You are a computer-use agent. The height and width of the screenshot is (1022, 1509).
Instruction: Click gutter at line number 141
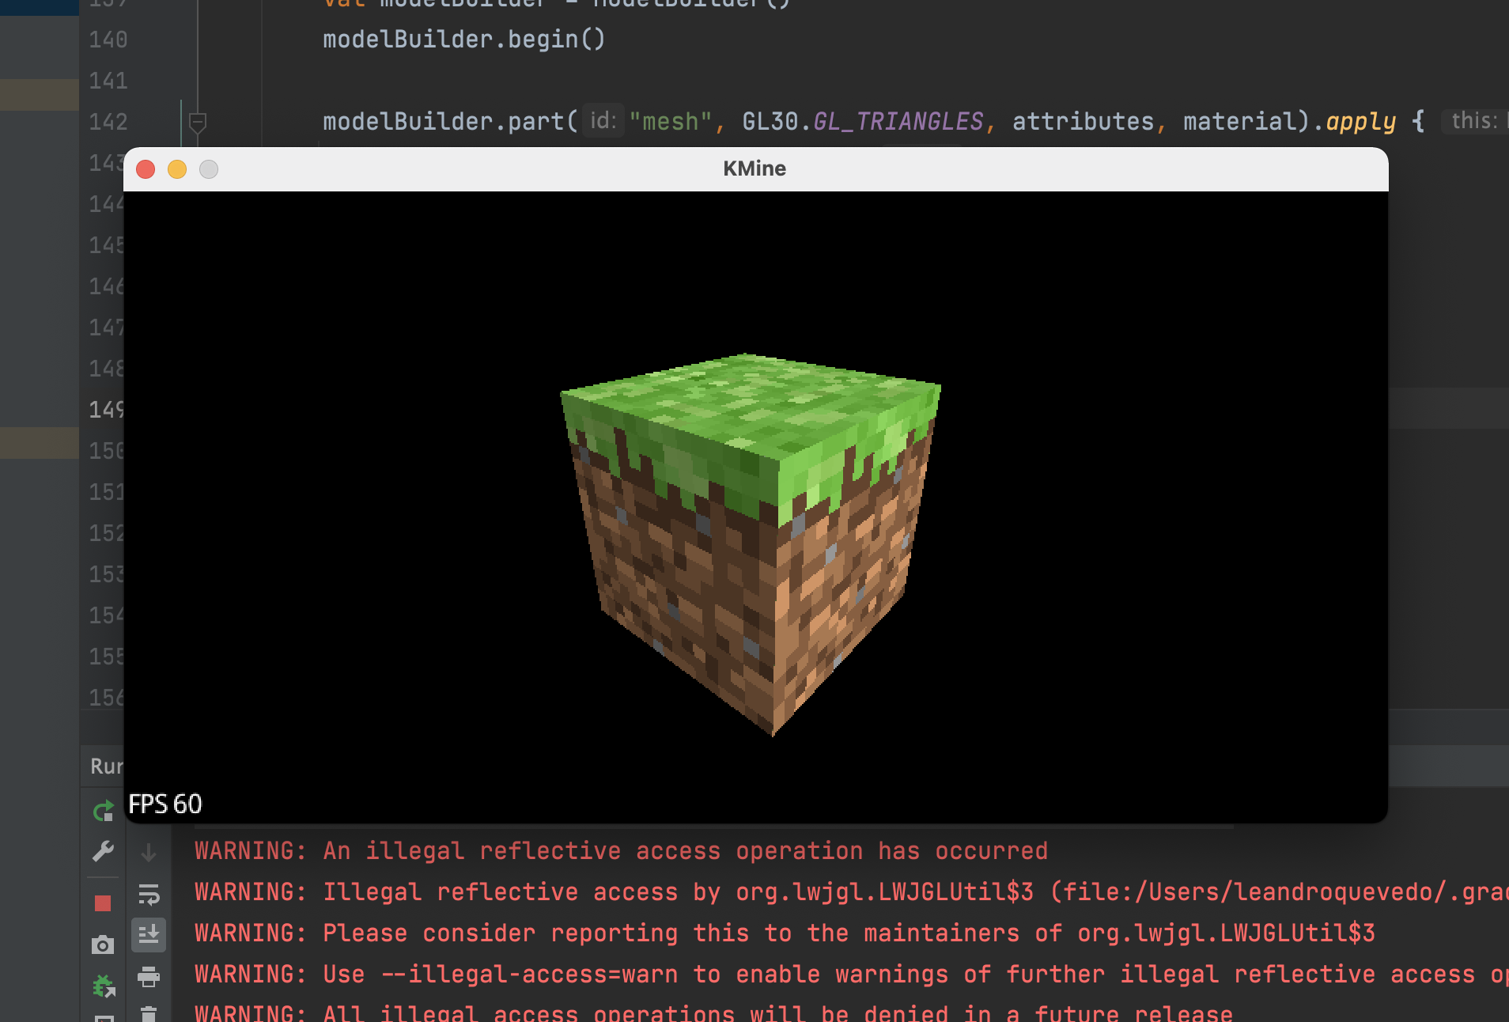coord(108,81)
